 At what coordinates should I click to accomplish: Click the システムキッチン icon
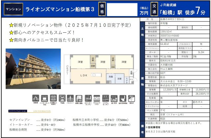[x=105, y=98]
